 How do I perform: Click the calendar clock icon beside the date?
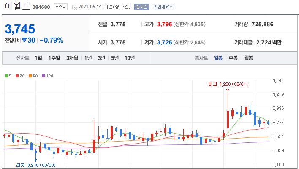pos(75,8)
